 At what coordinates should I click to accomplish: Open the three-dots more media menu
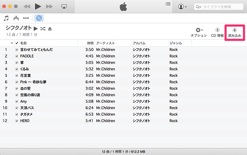[x=26, y=18]
